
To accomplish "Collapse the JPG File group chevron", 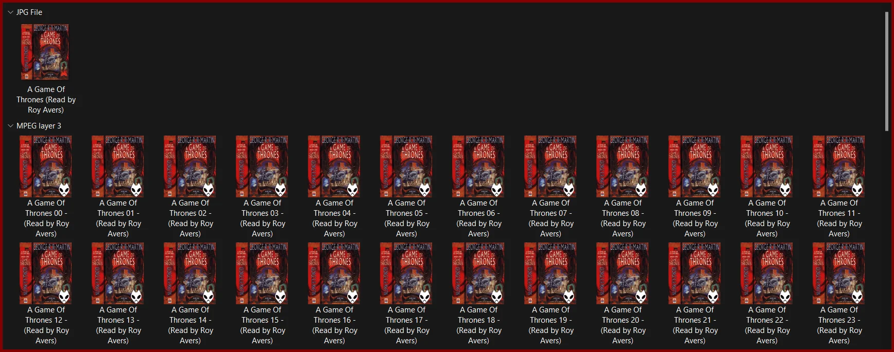I will pos(10,12).
